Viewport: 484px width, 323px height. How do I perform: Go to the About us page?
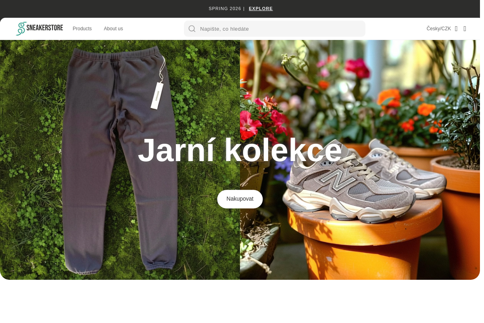pyautogui.click(x=113, y=29)
